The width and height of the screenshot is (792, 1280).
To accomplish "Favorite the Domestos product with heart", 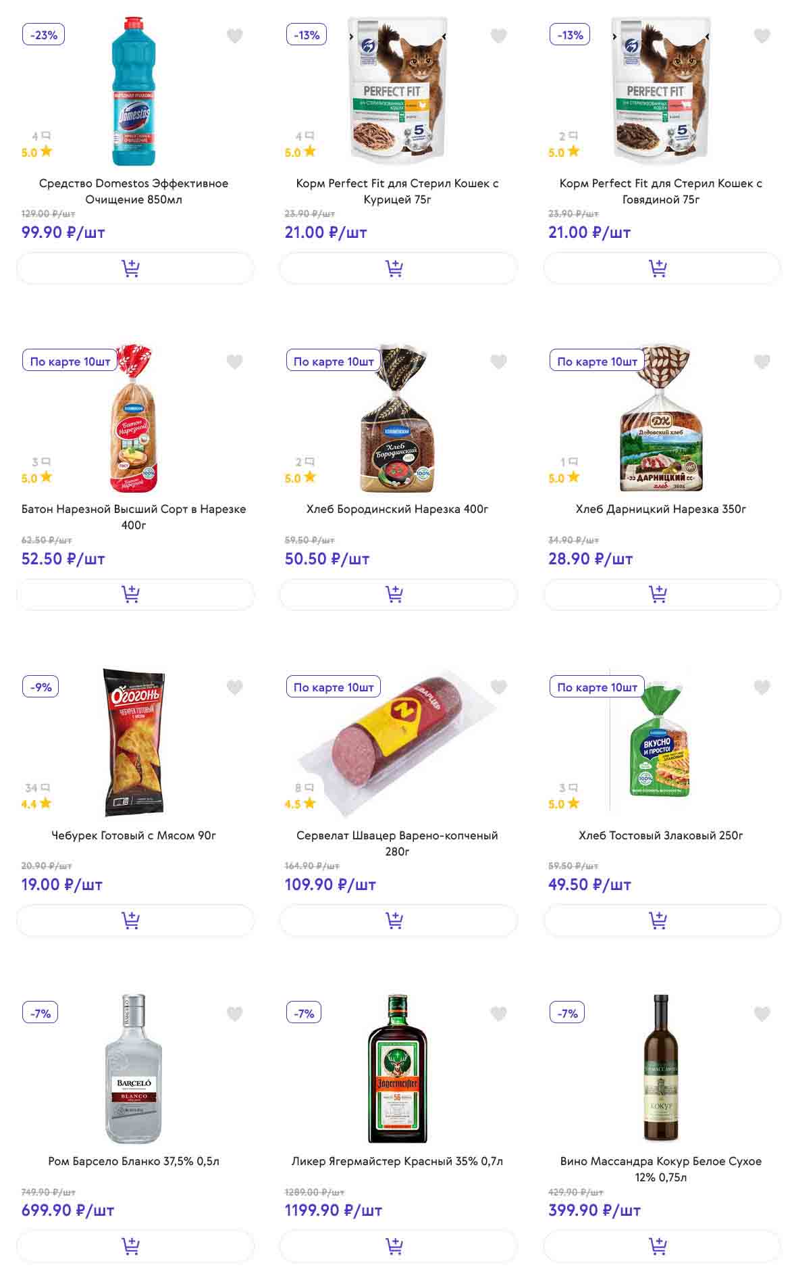I will pos(235,36).
